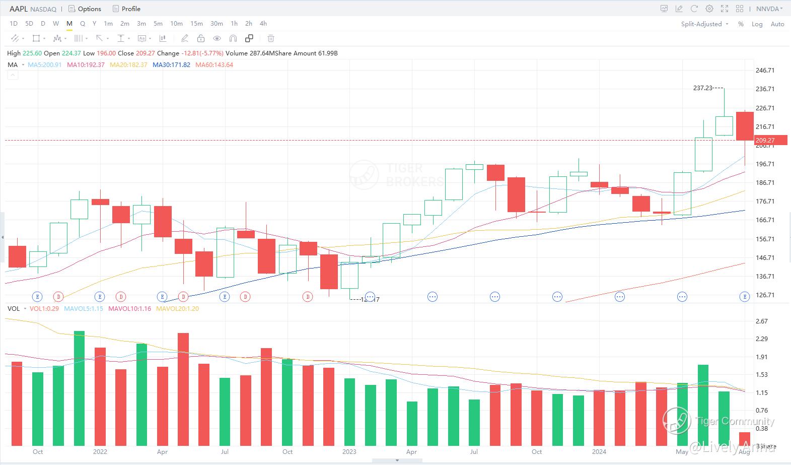Open arrow tool dropdown arrow
The image size is (791, 465).
[x=108, y=39]
